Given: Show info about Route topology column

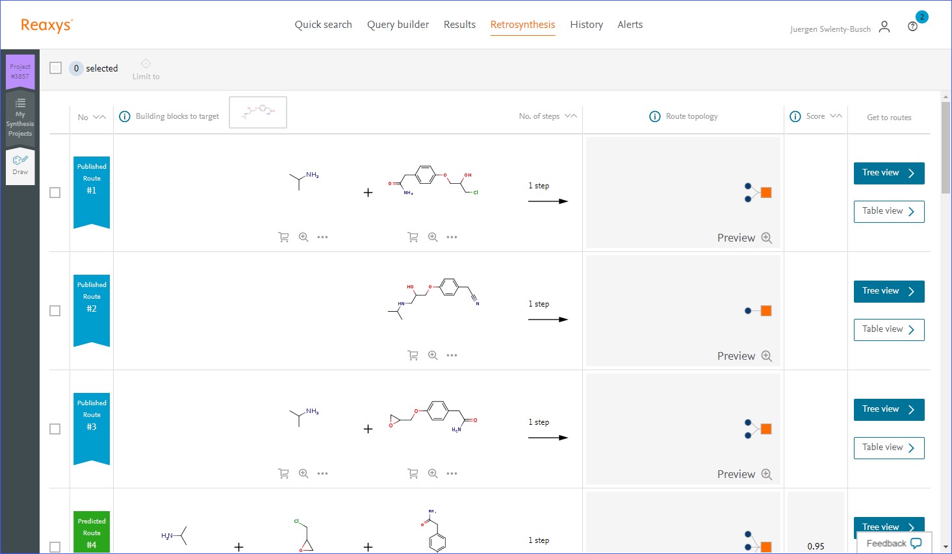Looking at the screenshot, I should coord(655,116).
